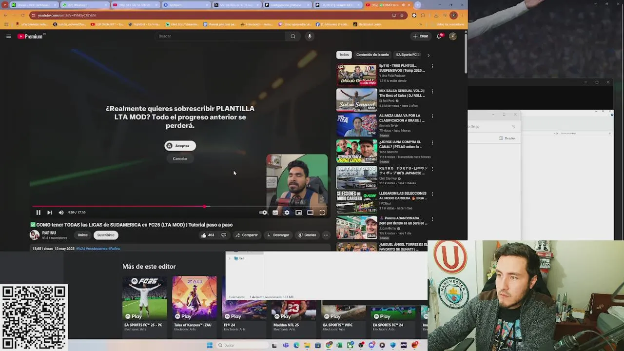Click the Compartir button
The height and width of the screenshot is (351, 624).
click(247, 235)
